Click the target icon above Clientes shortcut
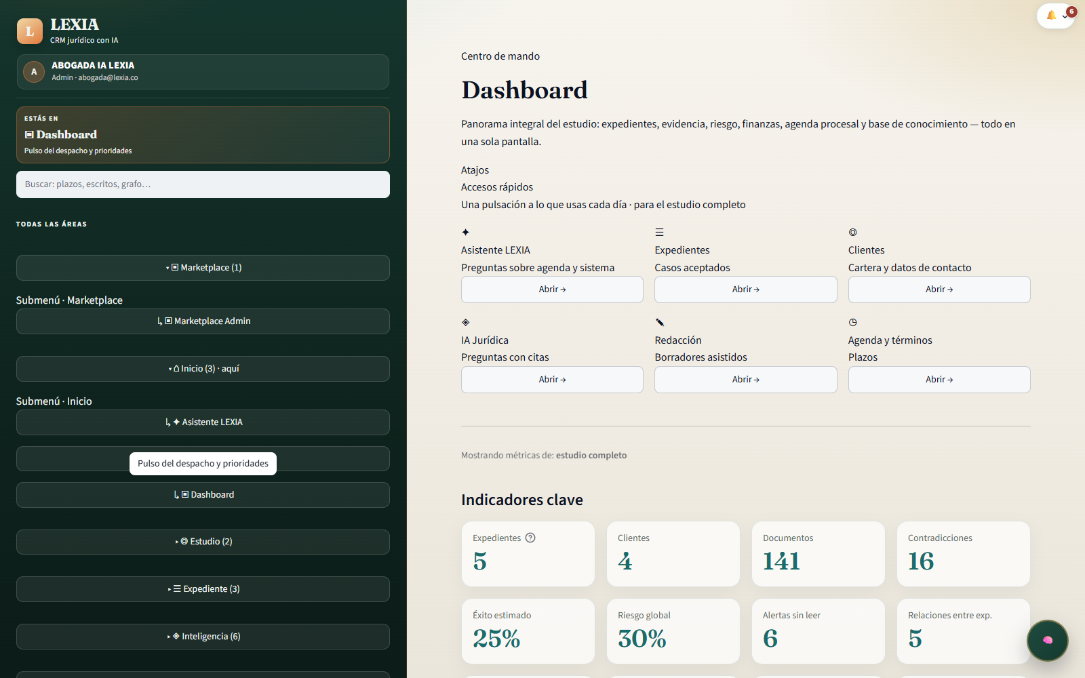 [x=852, y=232]
